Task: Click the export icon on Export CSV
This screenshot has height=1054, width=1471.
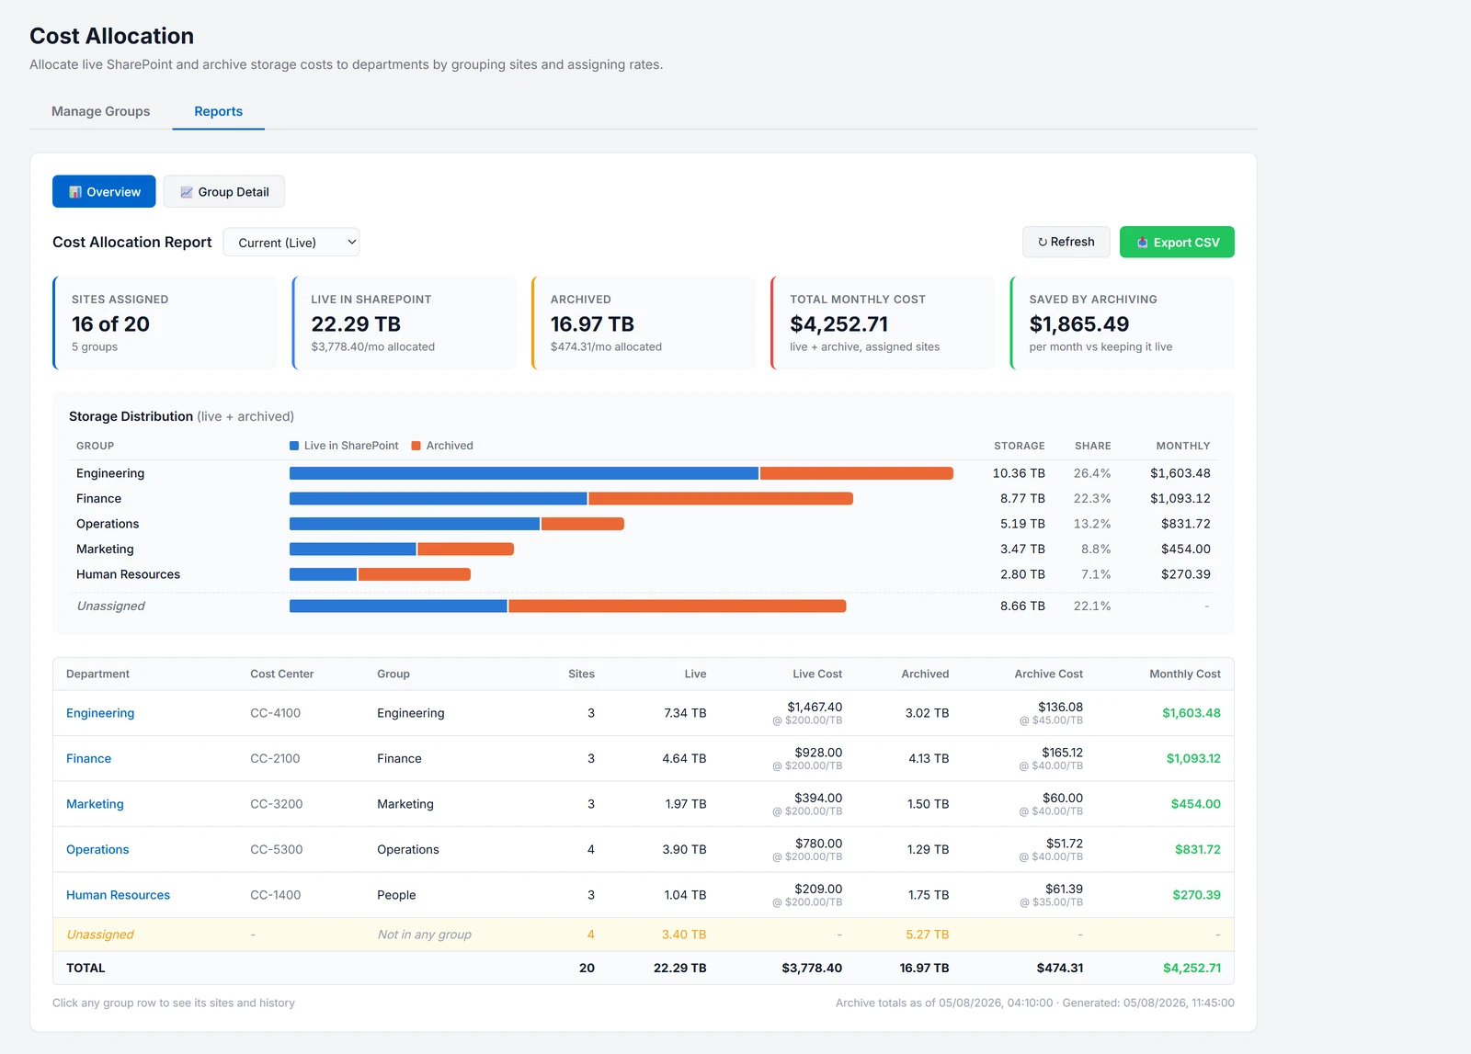Action: click(1143, 243)
